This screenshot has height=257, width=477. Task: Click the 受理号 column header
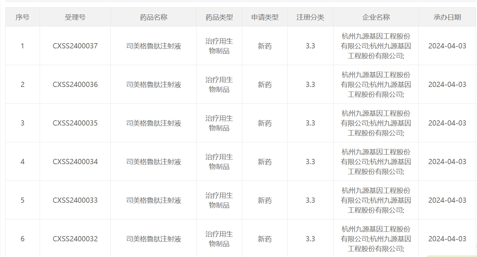[x=75, y=17]
